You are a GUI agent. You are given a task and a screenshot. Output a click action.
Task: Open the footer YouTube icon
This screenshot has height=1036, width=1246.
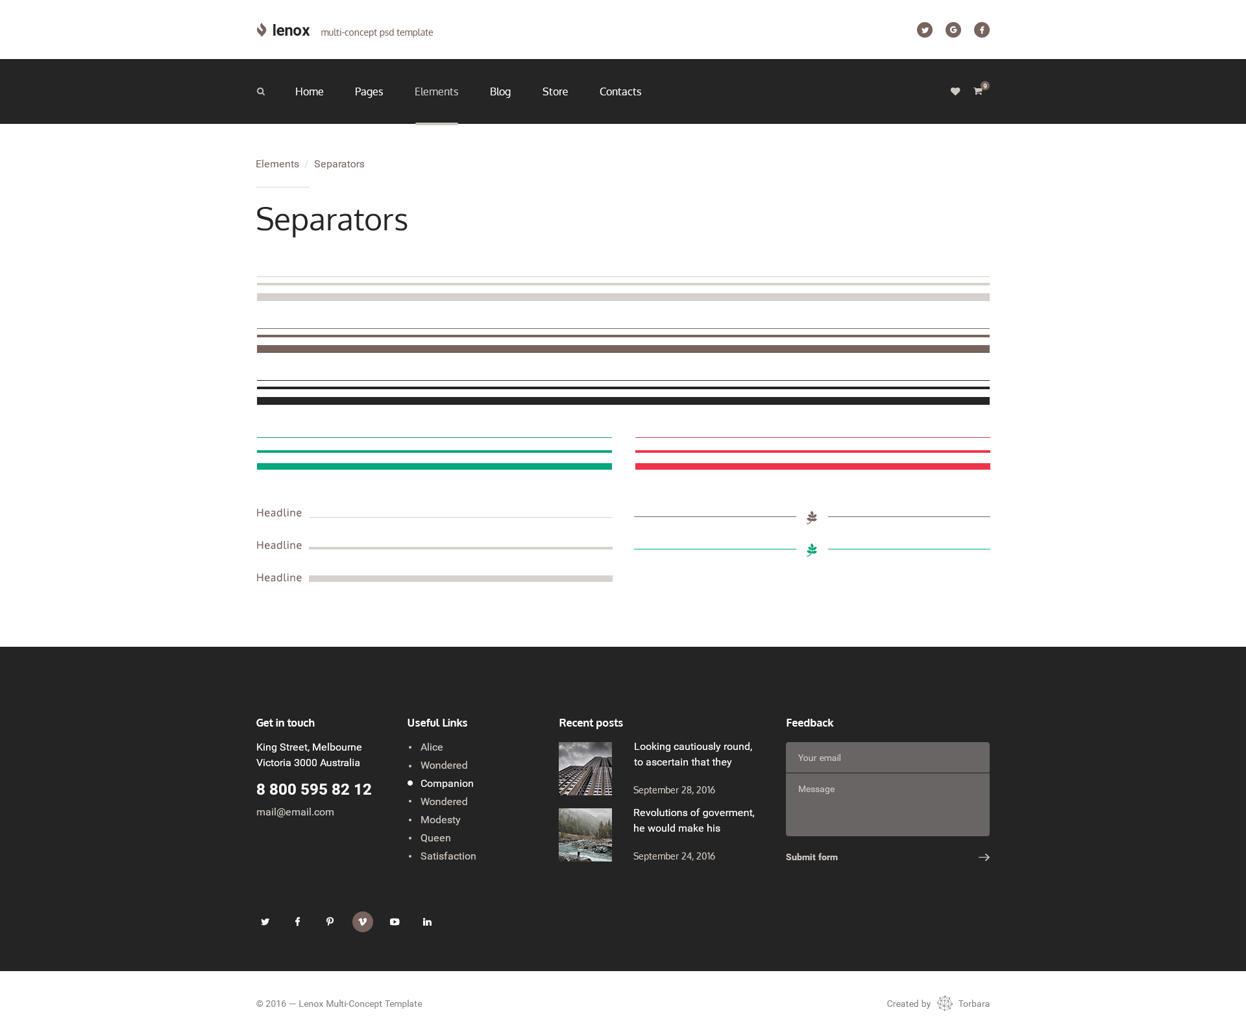coord(395,921)
